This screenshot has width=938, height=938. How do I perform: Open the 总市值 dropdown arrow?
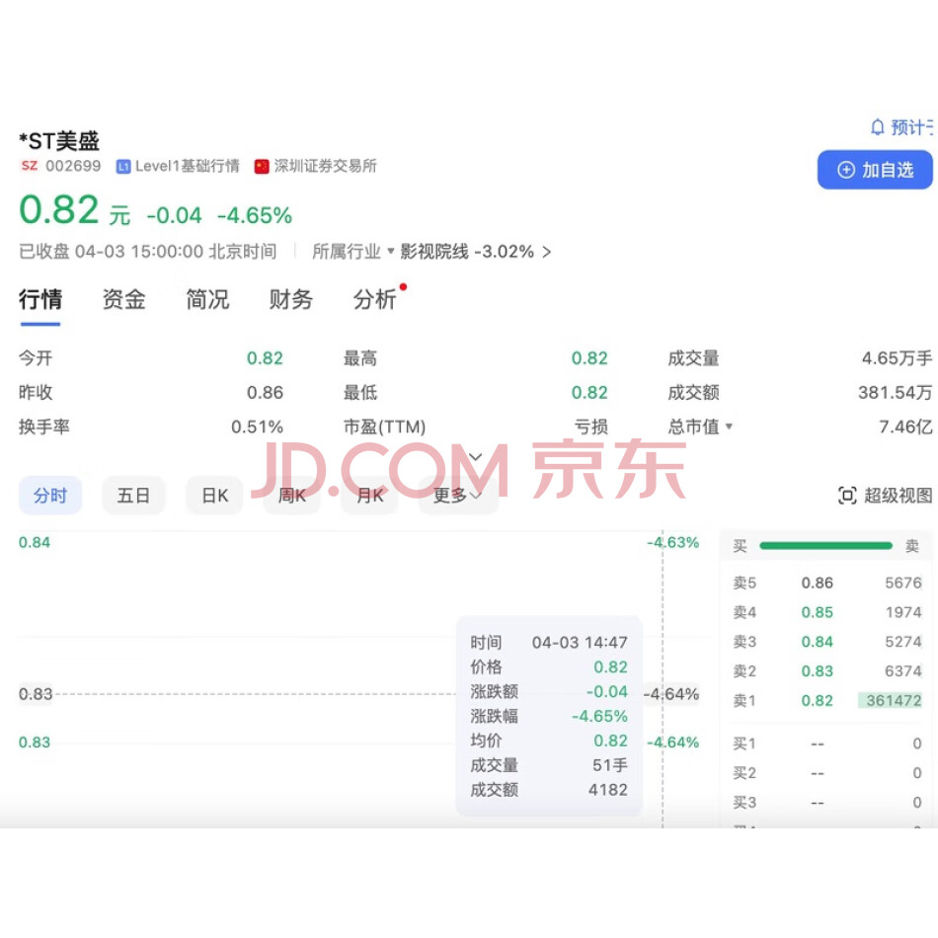729,427
